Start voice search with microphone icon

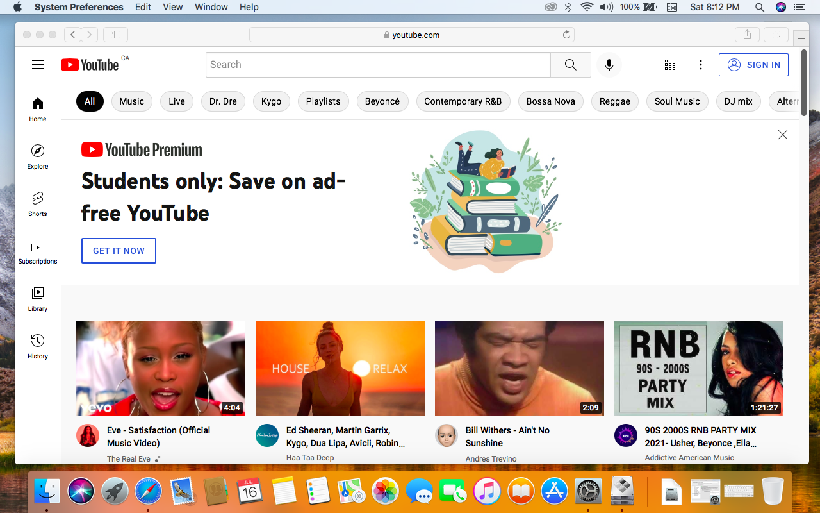pos(609,65)
